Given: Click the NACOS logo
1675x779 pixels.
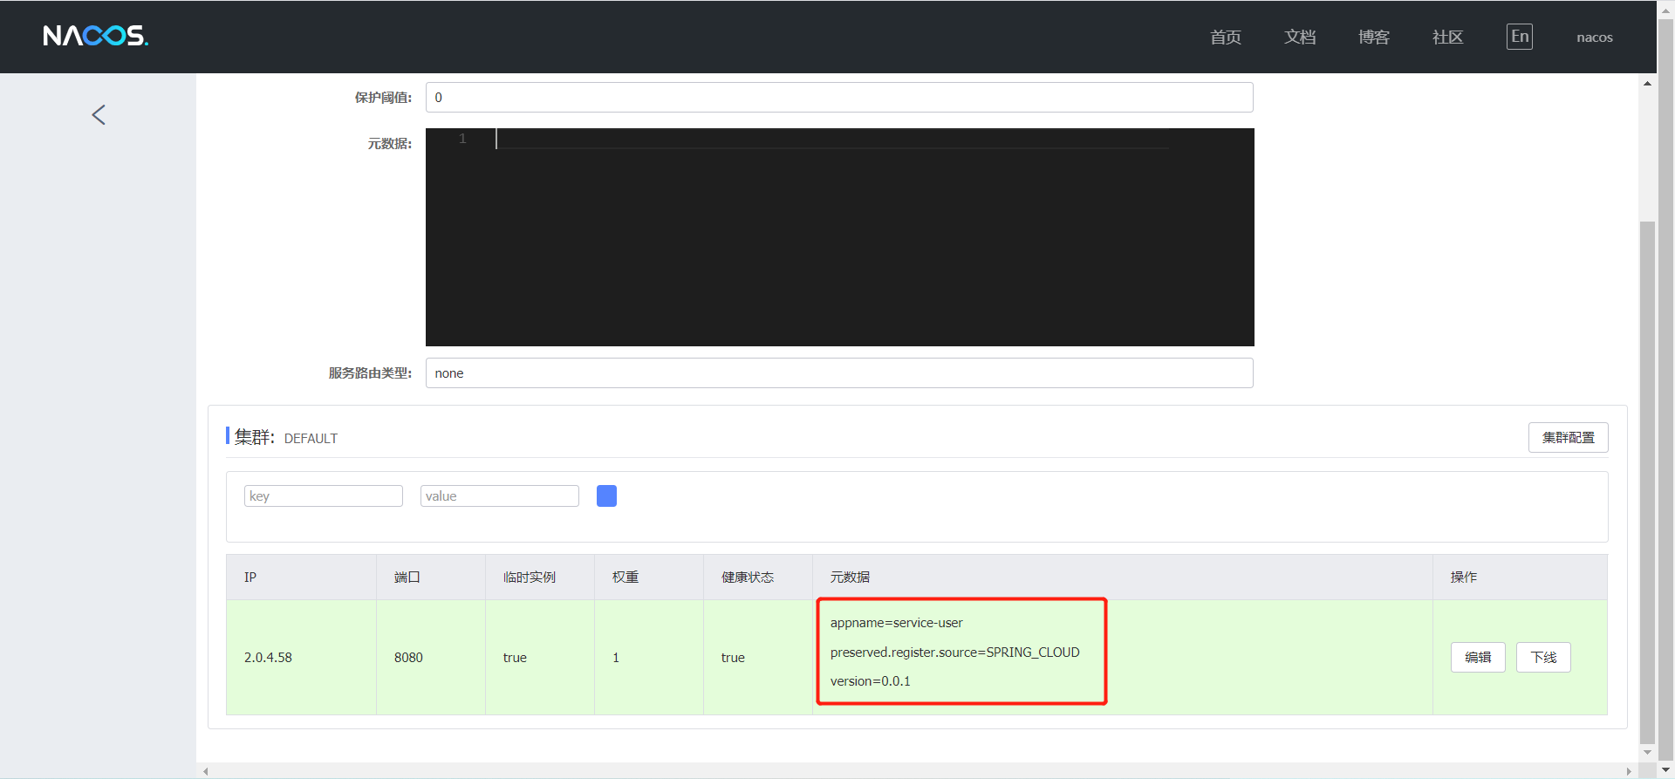Looking at the screenshot, I should click(96, 36).
